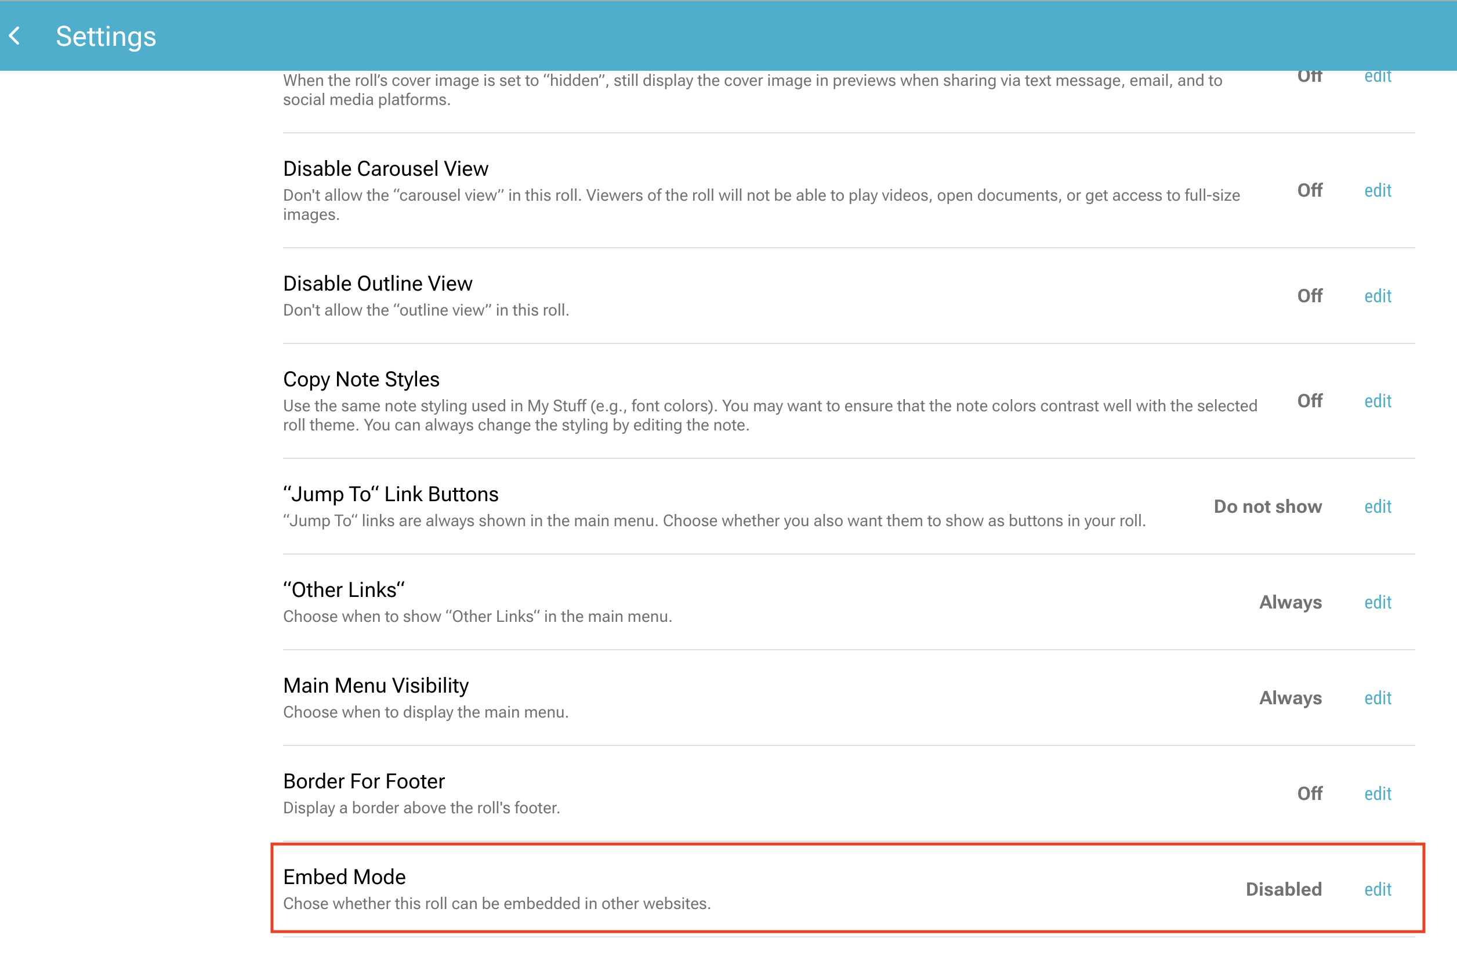1457x956 pixels.
Task: Edit the Disable Outline View setting
Action: coord(1377,296)
